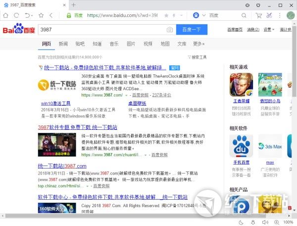
Task: Click the camera image-search icon
Action: click(170, 30)
